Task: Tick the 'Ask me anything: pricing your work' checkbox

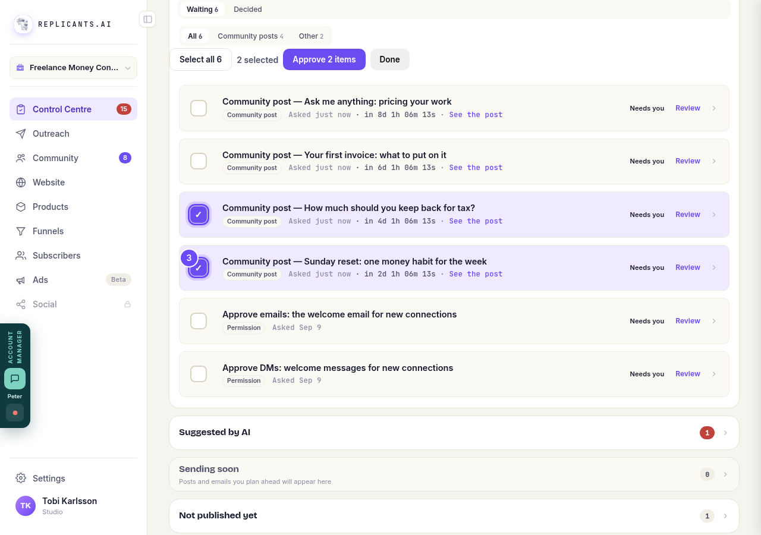Action: click(x=199, y=108)
